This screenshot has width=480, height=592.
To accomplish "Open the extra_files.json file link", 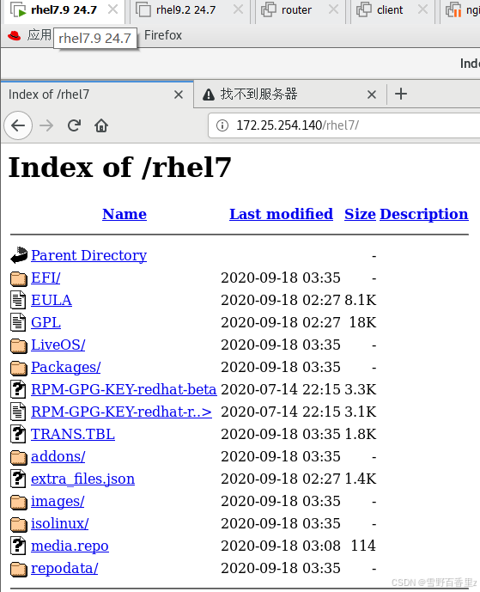I will pyautogui.click(x=82, y=479).
